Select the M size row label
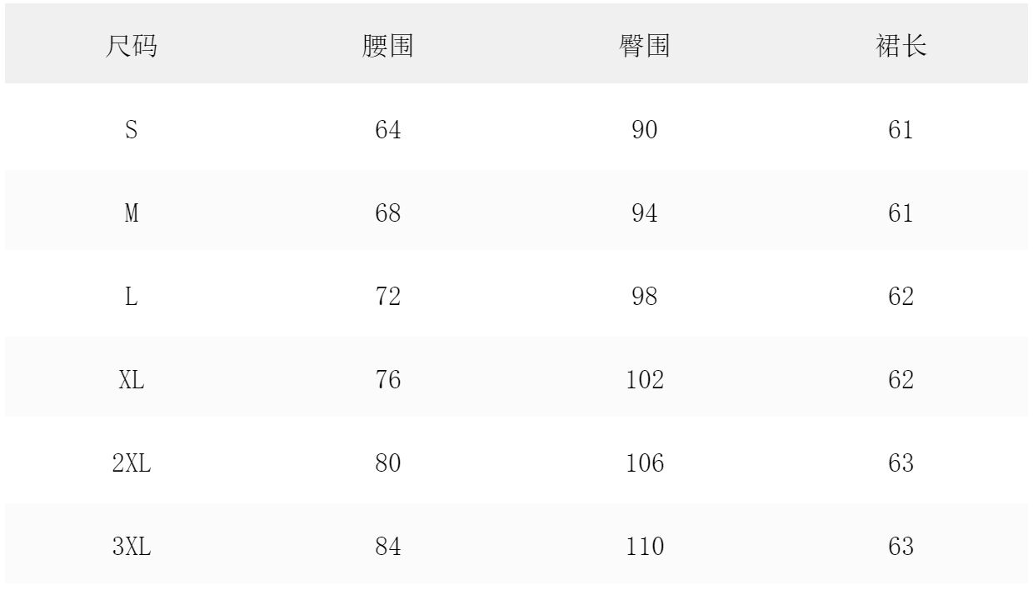The image size is (1033, 590). [132, 213]
